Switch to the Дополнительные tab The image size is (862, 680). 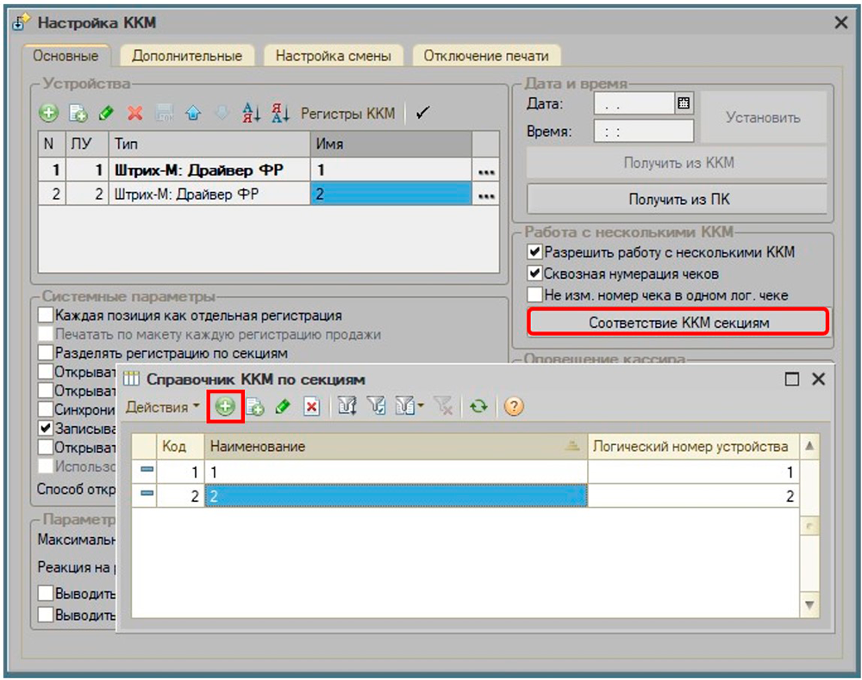pos(186,56)
